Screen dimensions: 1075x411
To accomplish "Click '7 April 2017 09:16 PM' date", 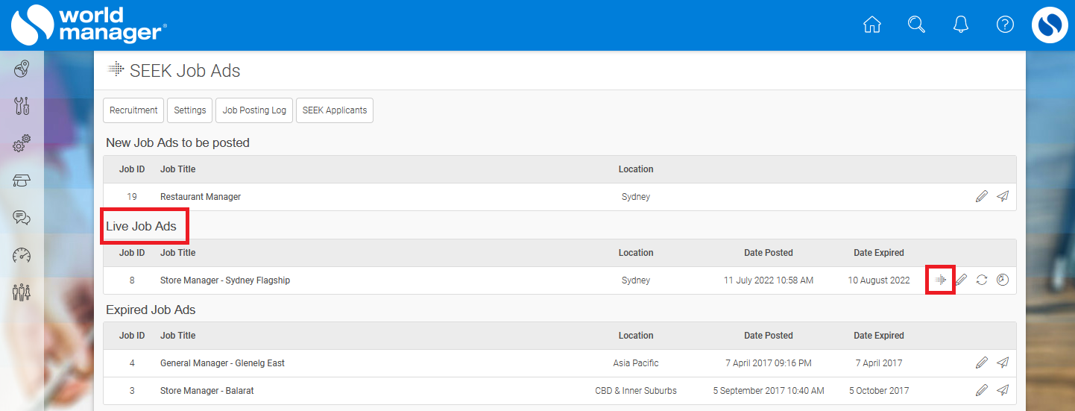I will click(x=769, y=363).
